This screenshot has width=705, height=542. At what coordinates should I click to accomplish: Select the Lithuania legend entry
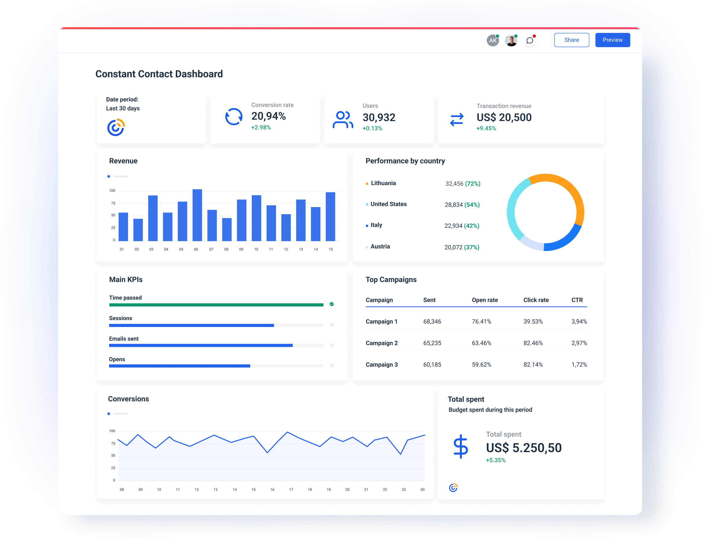[383, 183]
